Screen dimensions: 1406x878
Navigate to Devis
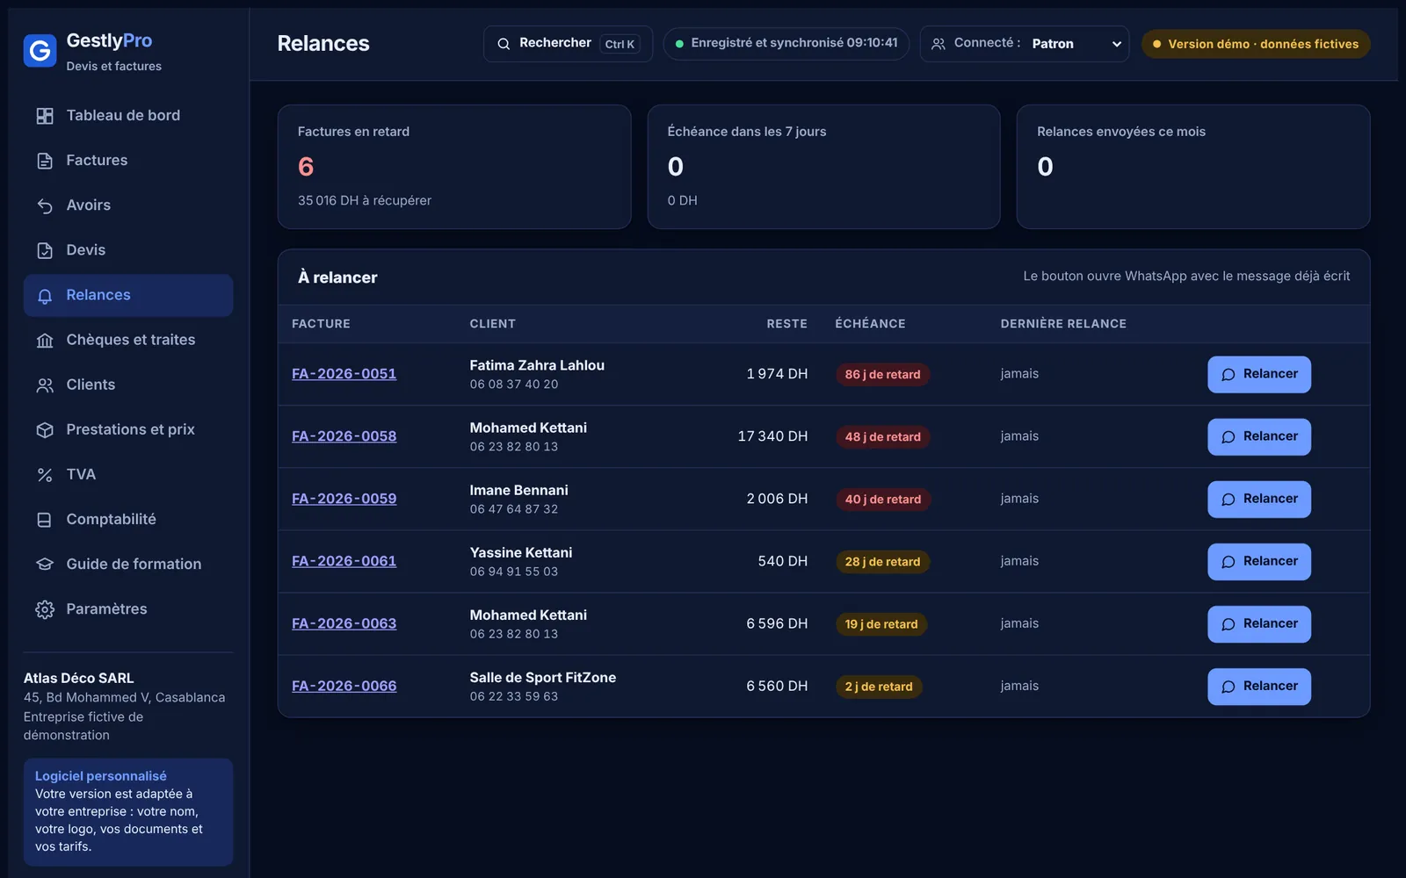tap(128, 250)
